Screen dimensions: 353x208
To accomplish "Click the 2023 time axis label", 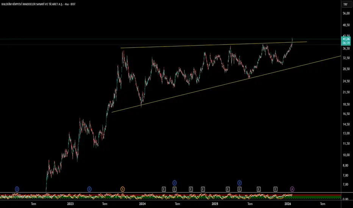I will [x=70, y=204].
